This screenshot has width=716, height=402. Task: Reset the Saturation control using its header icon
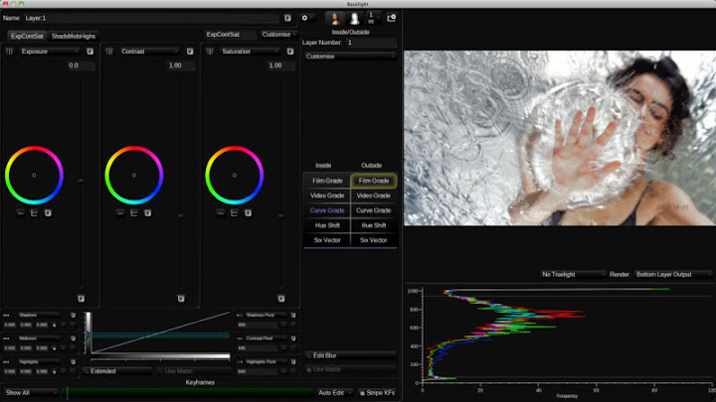(x=290, y=52)
